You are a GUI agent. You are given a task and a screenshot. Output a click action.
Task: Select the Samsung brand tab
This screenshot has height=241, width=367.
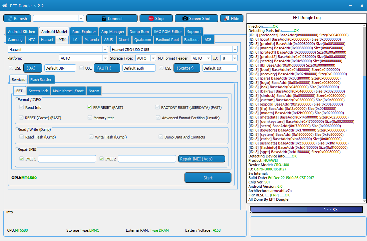click(x=15, y=40)
